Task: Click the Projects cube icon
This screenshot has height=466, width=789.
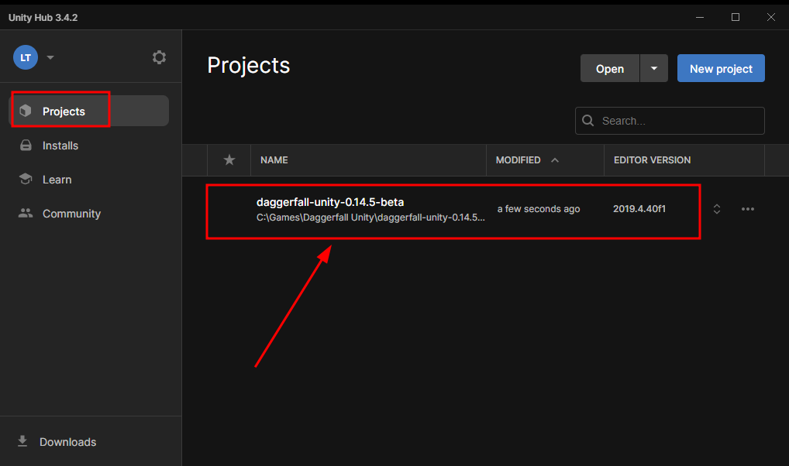Action: coord(25,111)
